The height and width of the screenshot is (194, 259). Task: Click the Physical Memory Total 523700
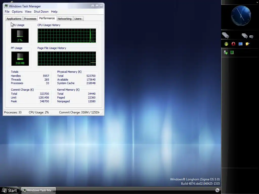click(91, 76)
